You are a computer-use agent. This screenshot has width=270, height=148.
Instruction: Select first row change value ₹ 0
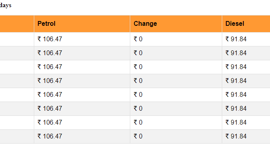138,39
